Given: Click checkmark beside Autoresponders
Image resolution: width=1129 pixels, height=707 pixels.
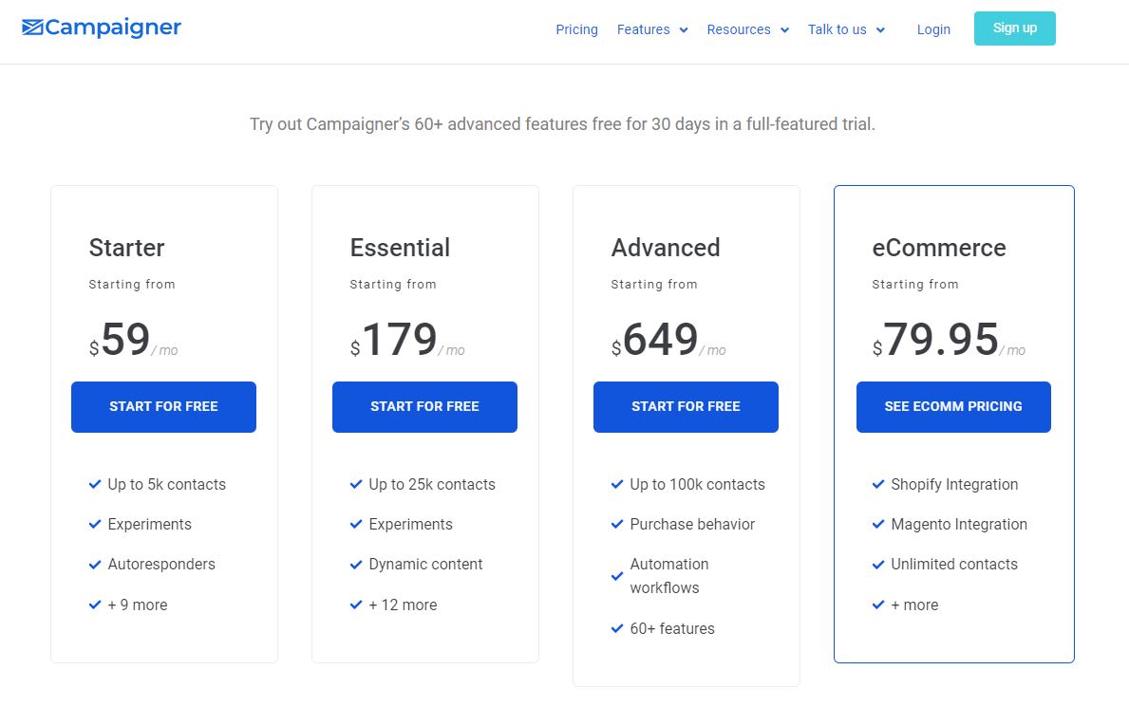Looking at the screenshot, I should [x=94, y=565].
